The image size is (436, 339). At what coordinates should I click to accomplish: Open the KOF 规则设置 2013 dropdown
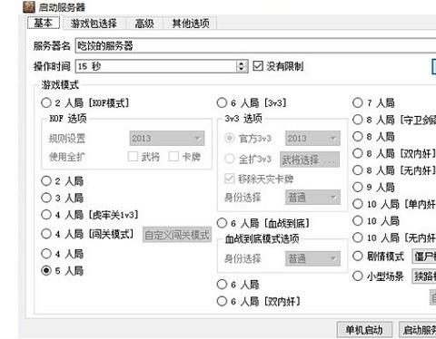pyautogui.click(x=167, y=139)
